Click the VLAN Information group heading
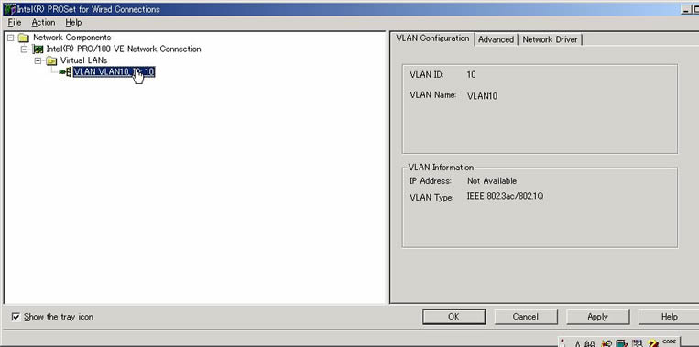The width and height of the screenshot is (699, 347). click(x=441, y=168)
